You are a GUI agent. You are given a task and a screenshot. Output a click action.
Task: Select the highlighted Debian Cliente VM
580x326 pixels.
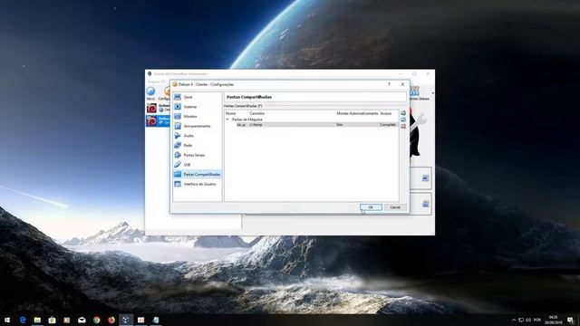pyautogui.click(x=158, y=120)
